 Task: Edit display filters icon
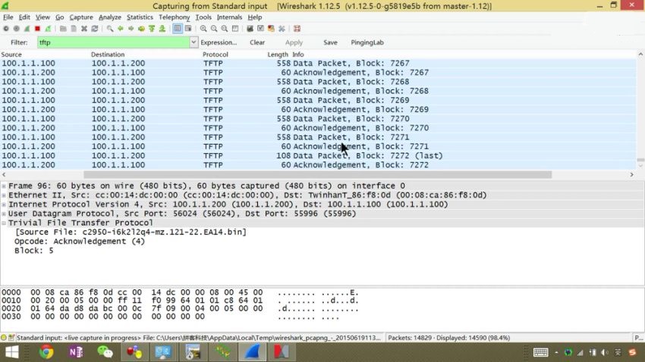[x=260, y=29]
